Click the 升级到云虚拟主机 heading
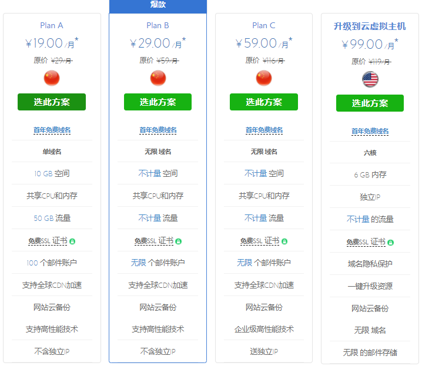The height and width of the screenshot is (366, 422). click(x=370, y=26)
